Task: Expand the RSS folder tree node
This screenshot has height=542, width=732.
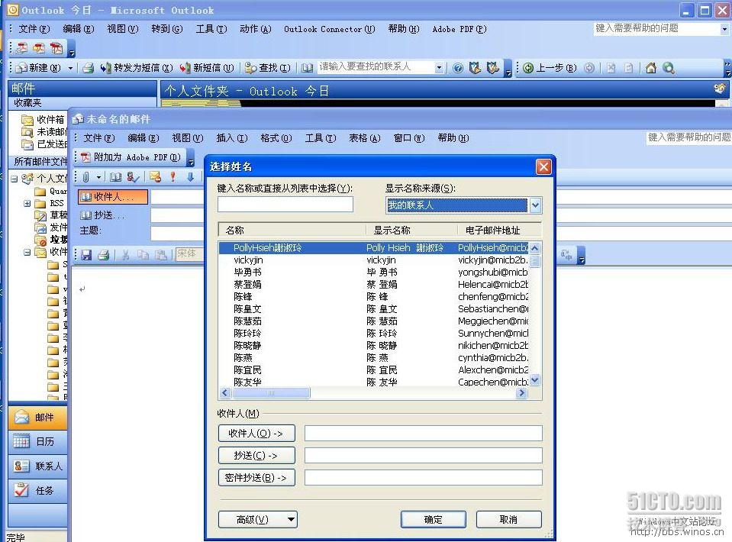Action: (x=27, y=203)
